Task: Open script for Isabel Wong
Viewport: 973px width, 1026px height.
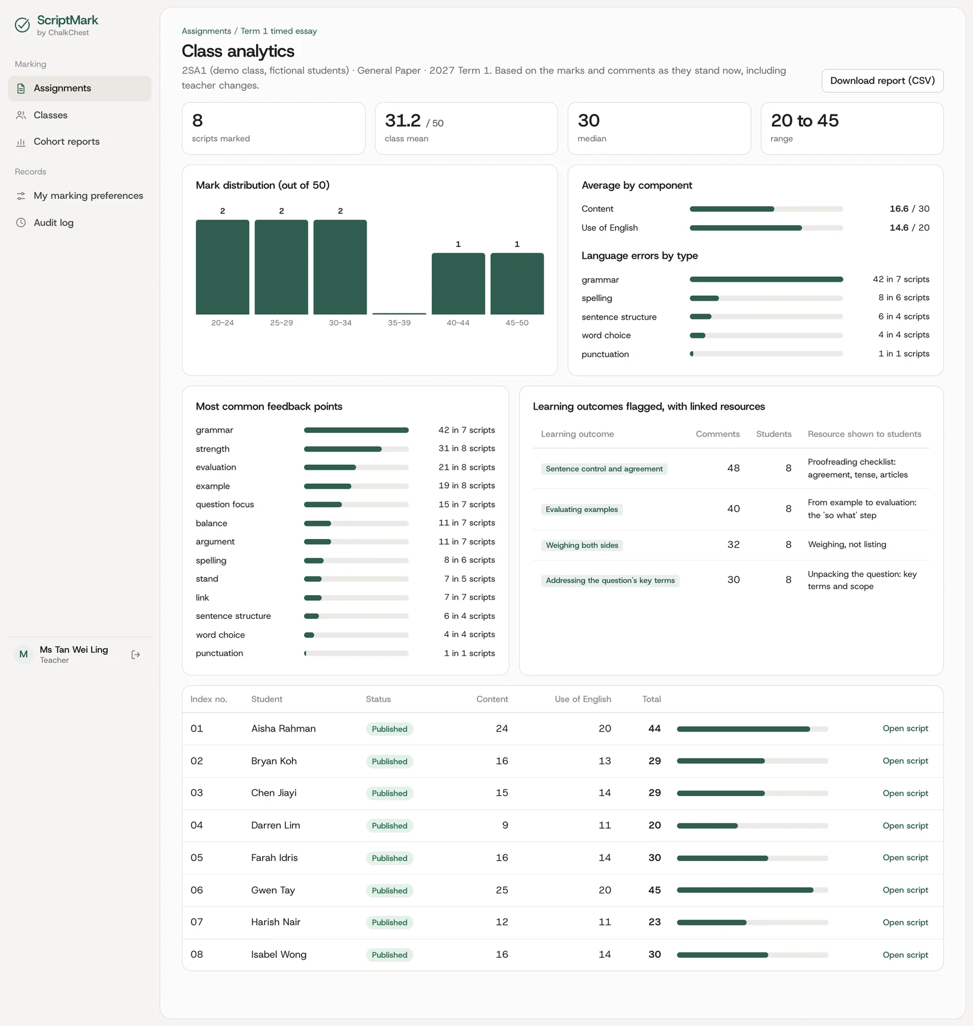Action: pos(905,955)
